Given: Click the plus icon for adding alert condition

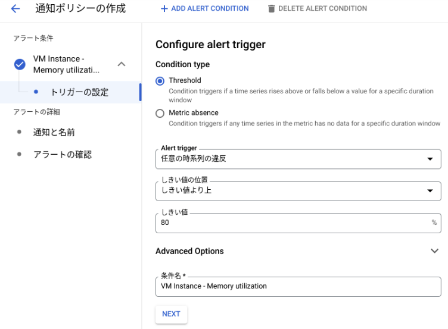Looking at the screenshot, I should click(164, 8).
